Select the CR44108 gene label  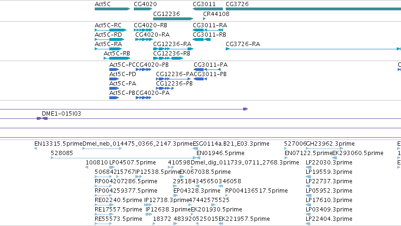click(x=216, y=14)
